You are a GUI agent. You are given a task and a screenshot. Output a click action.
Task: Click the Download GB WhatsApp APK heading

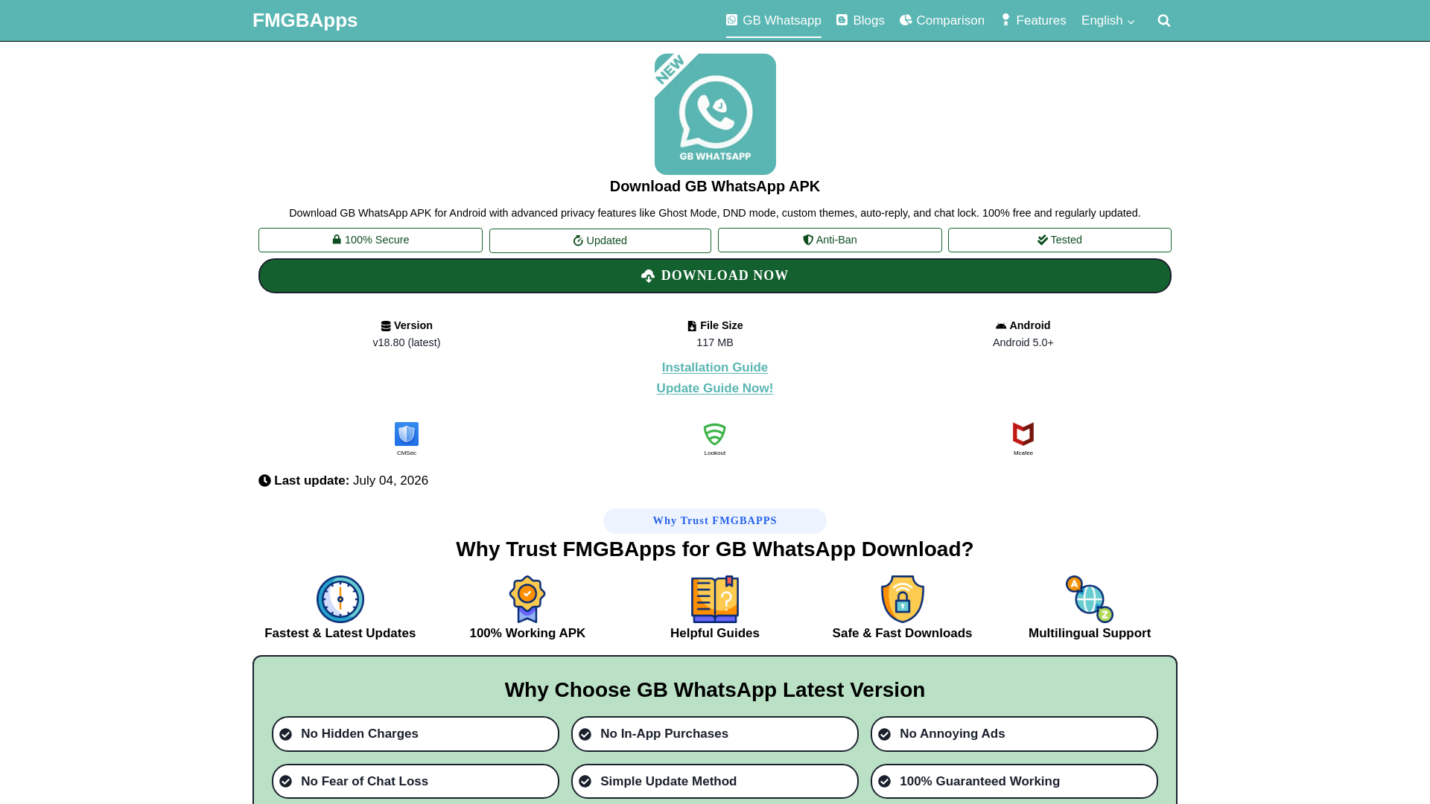click(x=715, y=187)
